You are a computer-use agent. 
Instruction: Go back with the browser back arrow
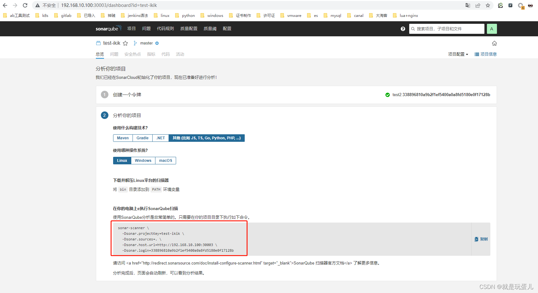[5, 5]
